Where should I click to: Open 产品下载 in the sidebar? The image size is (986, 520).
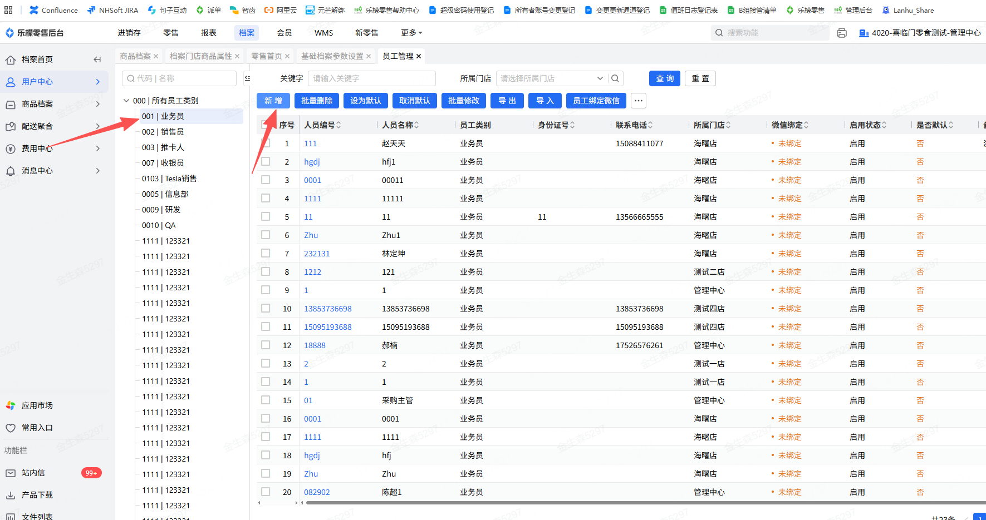pyautogui.click(x=37, y=495)
